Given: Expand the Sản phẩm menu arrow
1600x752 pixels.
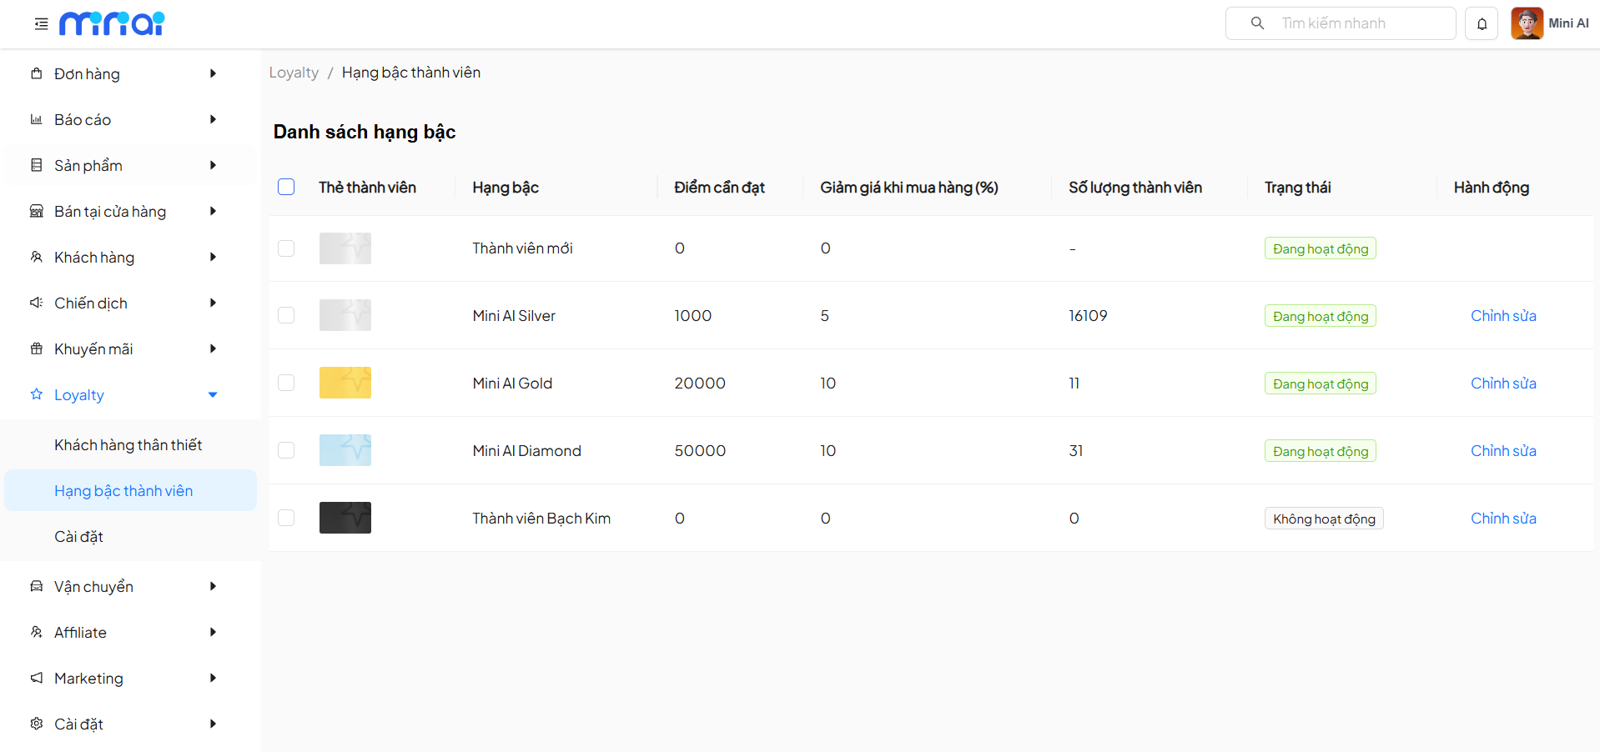Looking at the screenshot, I should (x=213, y=165).
